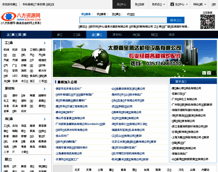Open 原材料 in main navigation bar
The width and height of the screenshot is (218, 172).
point(117,35)
